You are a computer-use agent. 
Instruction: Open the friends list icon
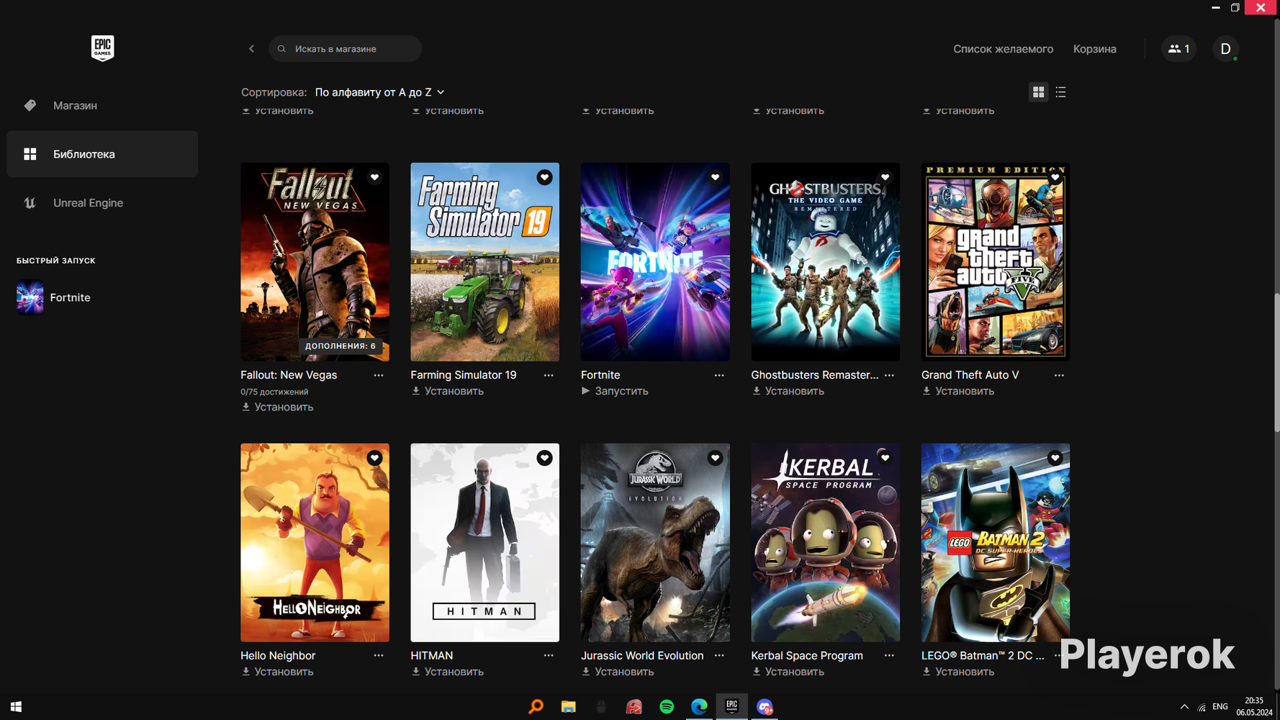point(1178,49)
